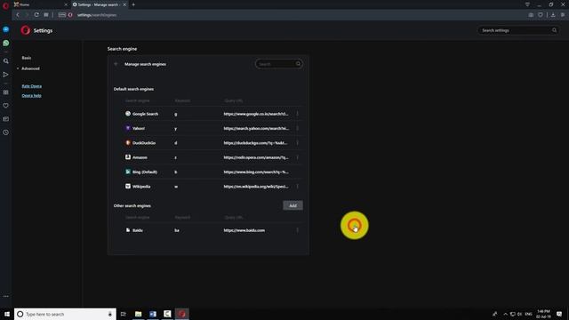Focus the Search settings field
Image resolution: width=569 pixels, height=320 pixels.
[517, 30]
